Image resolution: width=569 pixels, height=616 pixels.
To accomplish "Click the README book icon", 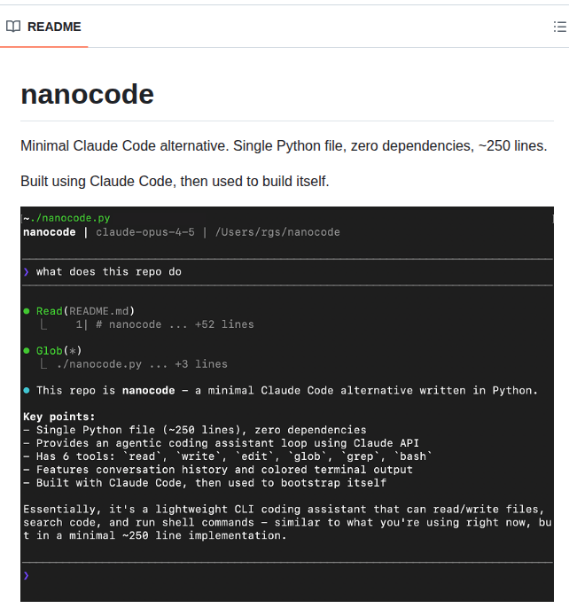I will [13, 27].
